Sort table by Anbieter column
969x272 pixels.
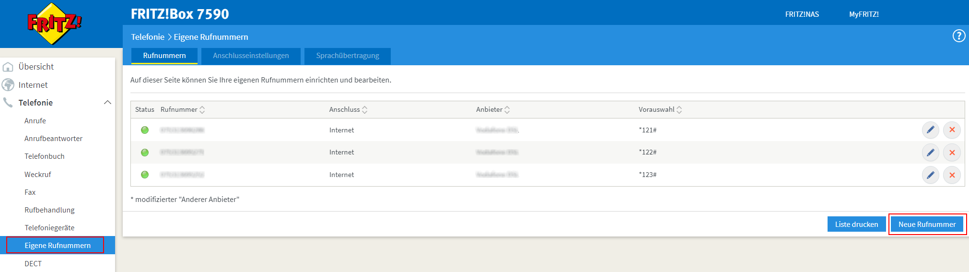[507, 110]
